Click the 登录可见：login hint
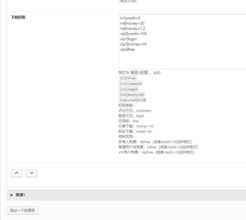The image size is (246, 220). [x=131, y=116]
